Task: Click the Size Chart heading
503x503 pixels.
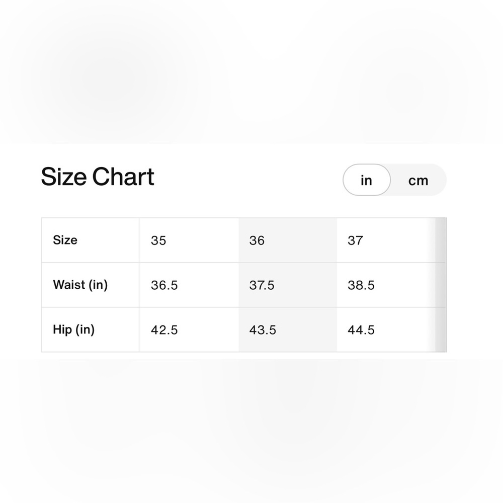Action: pos(98,177)
